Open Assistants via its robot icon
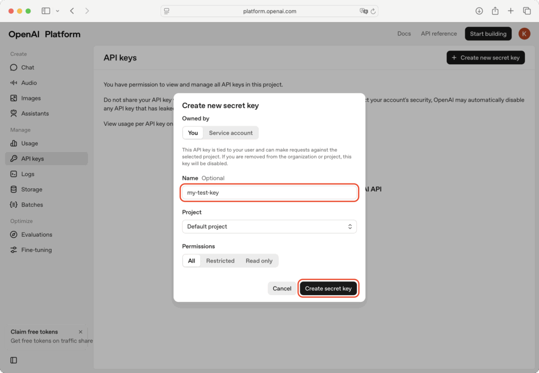The image size is (539, 373). [14, 114]
